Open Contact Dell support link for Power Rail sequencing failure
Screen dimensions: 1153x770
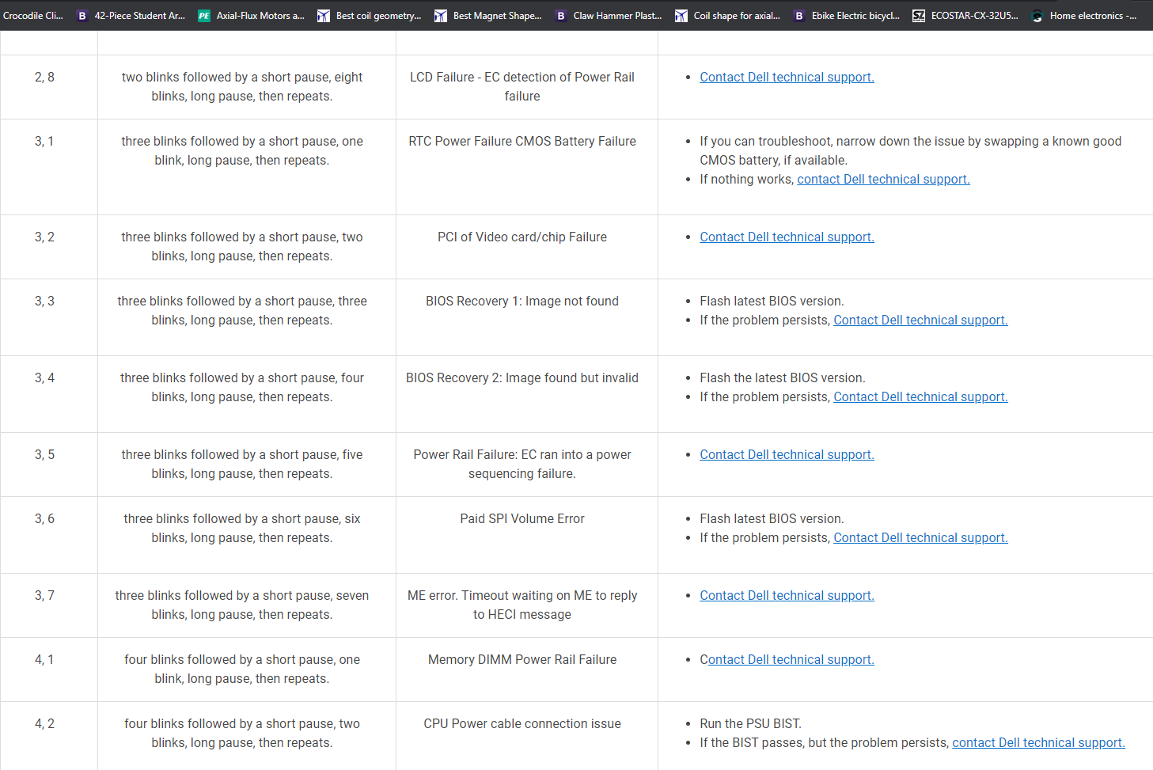tap(787, 454)
